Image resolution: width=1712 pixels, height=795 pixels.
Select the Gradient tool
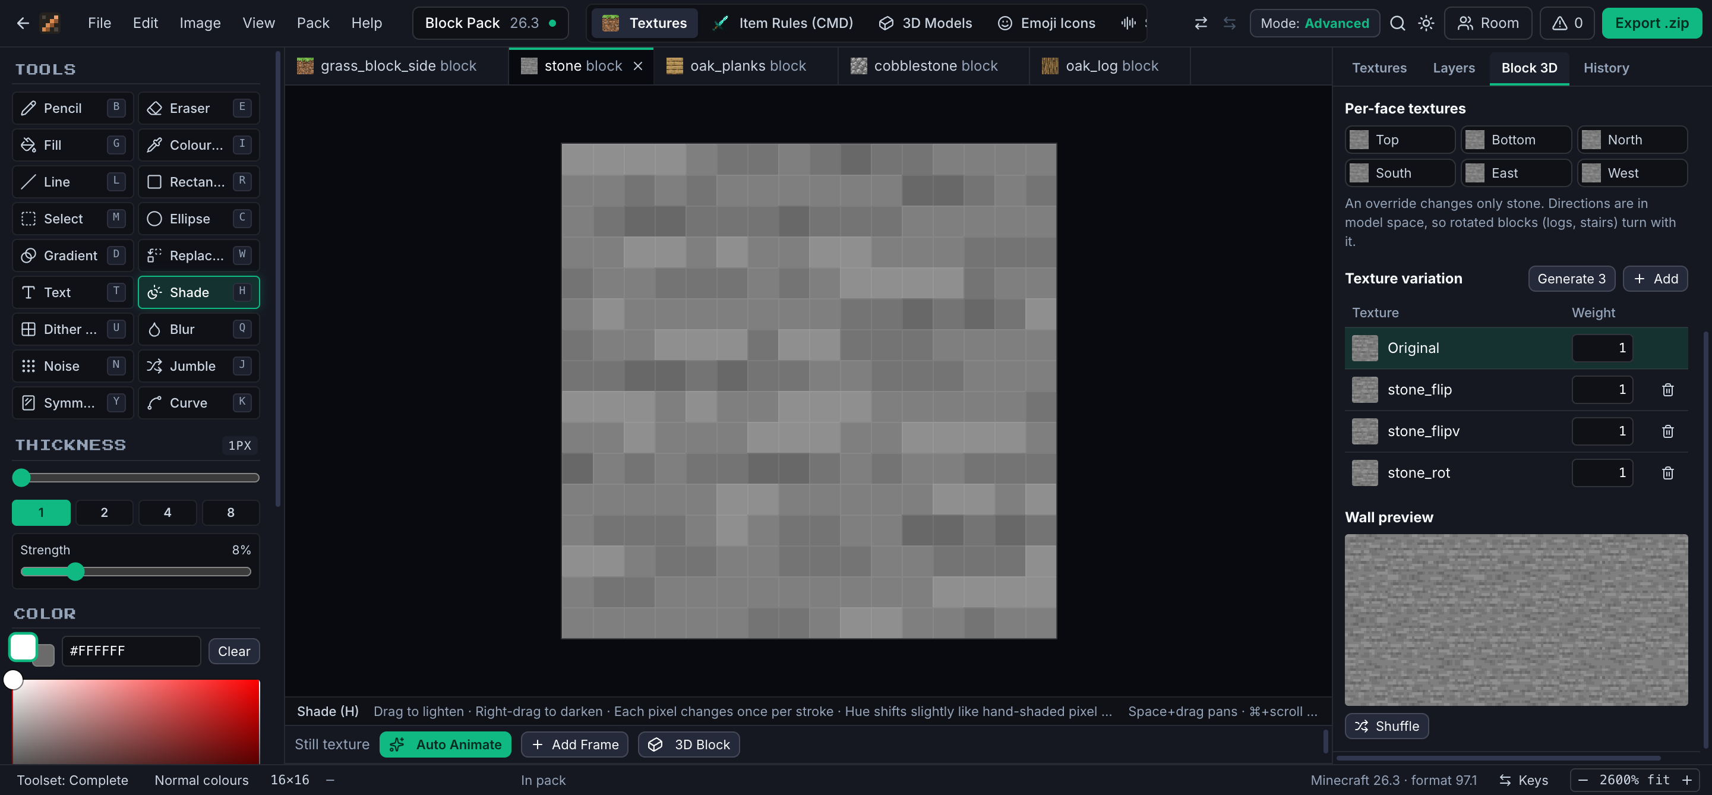[72, 255]
